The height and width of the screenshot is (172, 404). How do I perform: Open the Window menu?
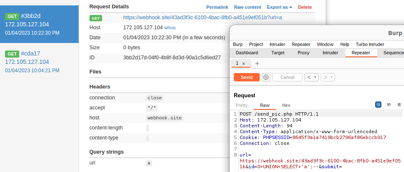pyautogui.click(x=325, y=44)
